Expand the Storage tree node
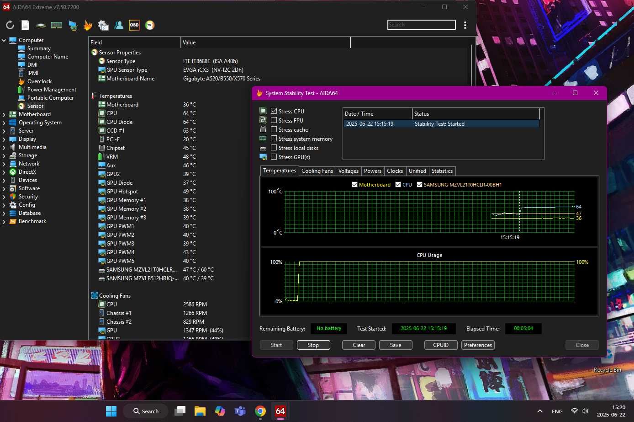 [4, 155]
